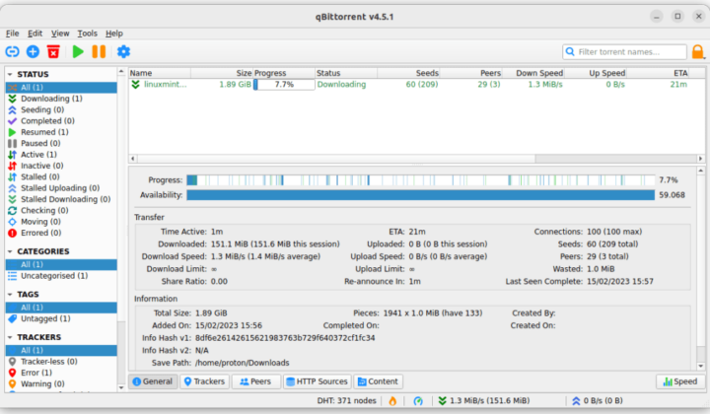Select the Tracker-less (0) filter
Image resolution: width=710 pixels, height=414 pixels.
(61, 362)
